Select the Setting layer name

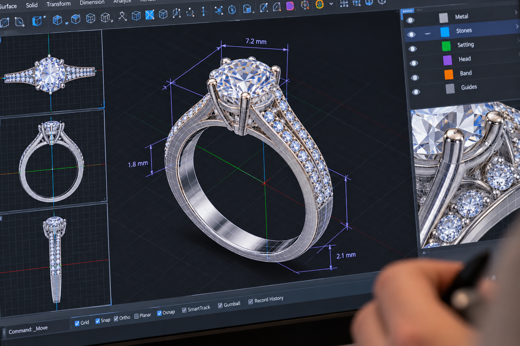pyautogui.click(x=465, y=45)
